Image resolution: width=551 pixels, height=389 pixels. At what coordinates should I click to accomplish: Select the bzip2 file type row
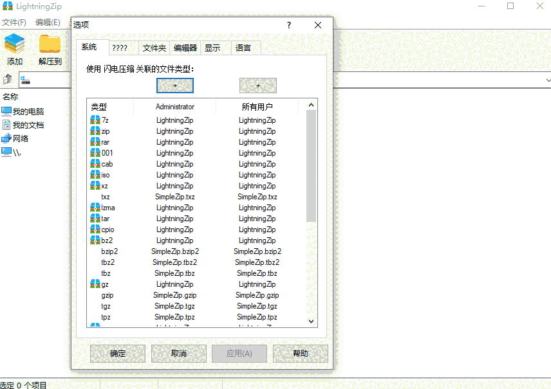pyautogui.click(x=197, y=251)
